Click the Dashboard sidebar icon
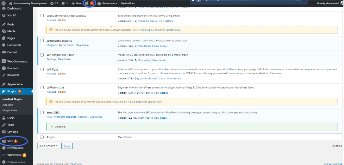Screen dimensions: 344x165 (4, 8)
